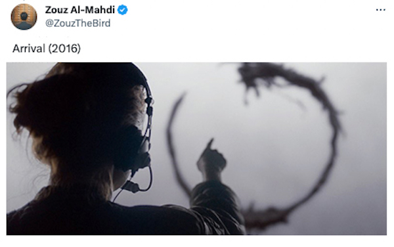Click Al-Mahdi in the display name
The image size is (394, 247).
93,10
